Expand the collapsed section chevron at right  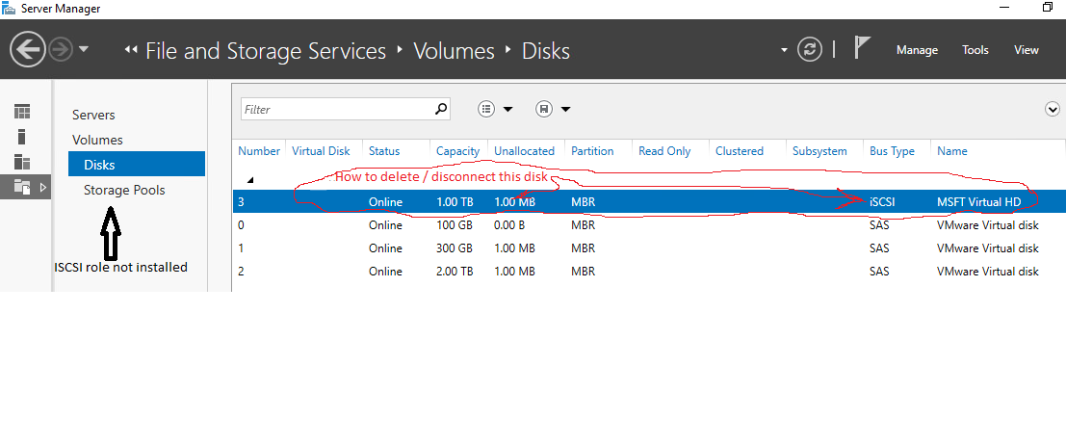[1053, 109]
